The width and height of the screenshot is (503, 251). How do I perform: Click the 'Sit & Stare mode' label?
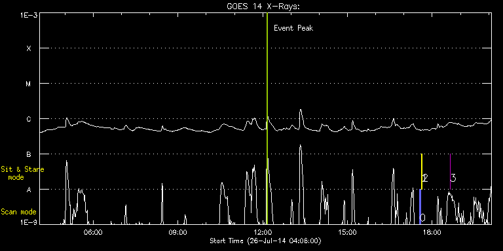(x=22, y=173)
